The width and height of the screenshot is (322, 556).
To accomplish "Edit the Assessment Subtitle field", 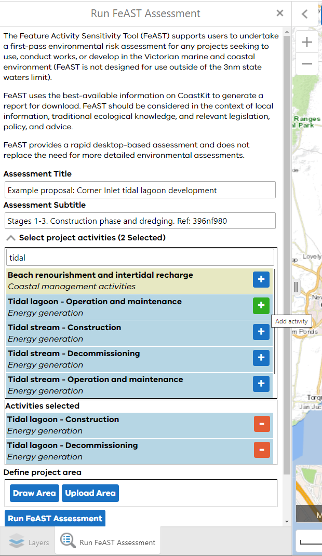I will coord(140,221).
